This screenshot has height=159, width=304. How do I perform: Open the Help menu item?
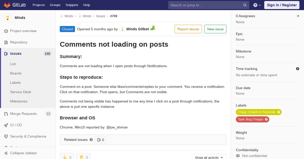87,5
